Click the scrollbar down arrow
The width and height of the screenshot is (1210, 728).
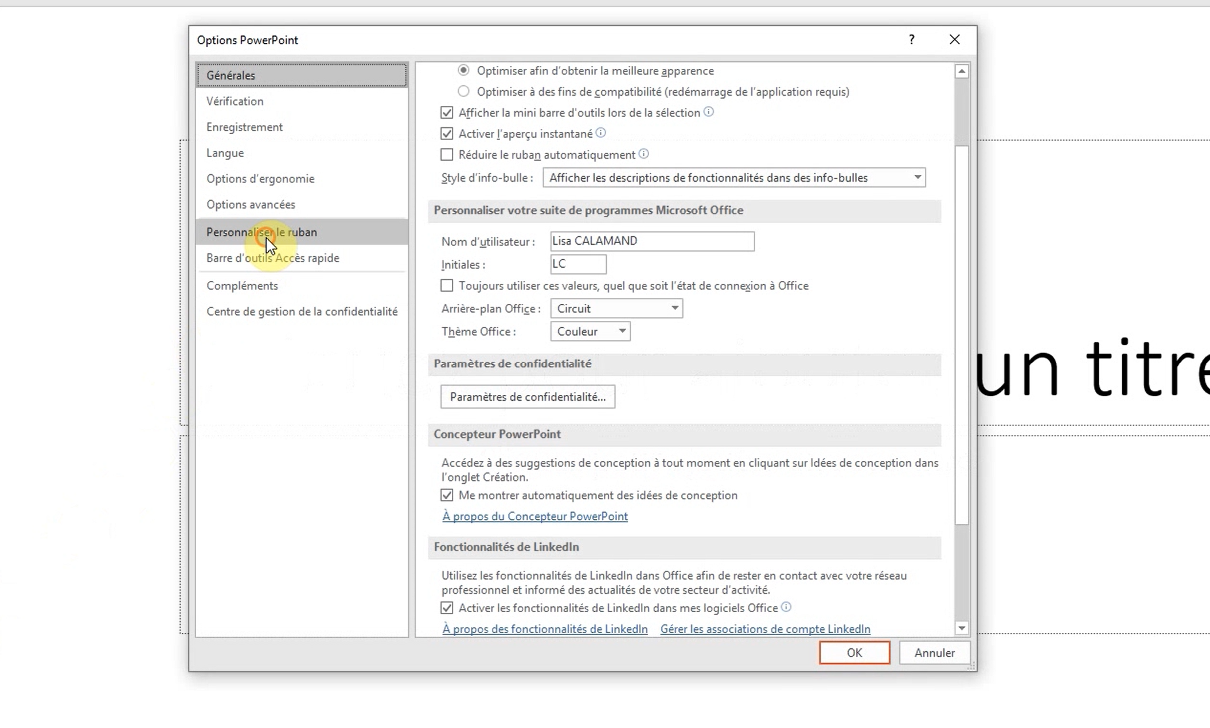click(962, 628)
